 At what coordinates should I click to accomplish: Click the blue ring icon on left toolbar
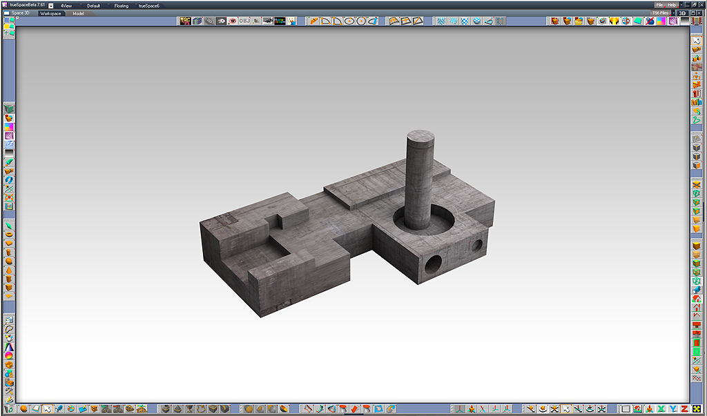pos(9,180)
